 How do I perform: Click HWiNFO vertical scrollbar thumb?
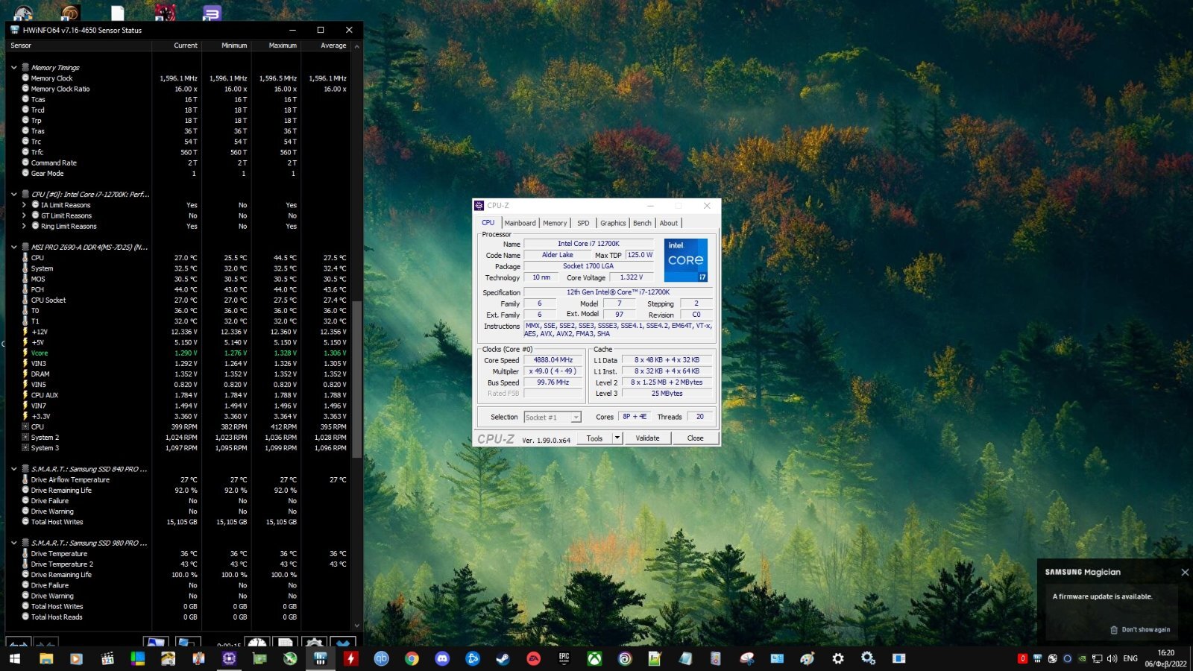point(357,379)
